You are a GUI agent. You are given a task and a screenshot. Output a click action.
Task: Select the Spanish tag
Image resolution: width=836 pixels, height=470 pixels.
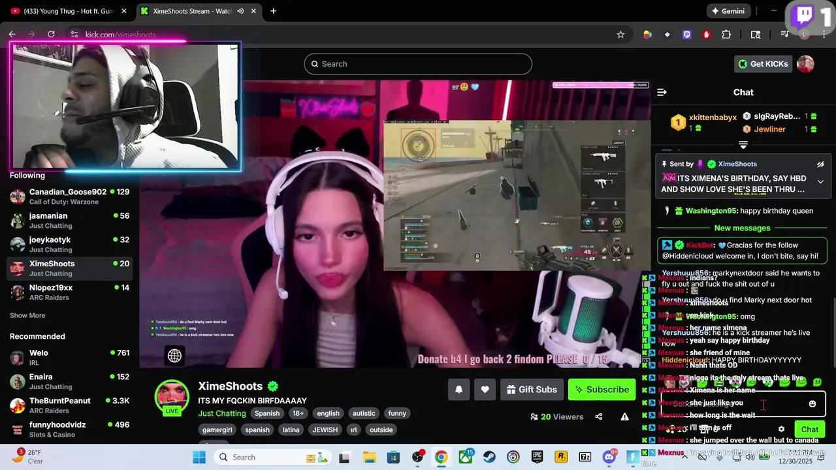tap(267, 413)
